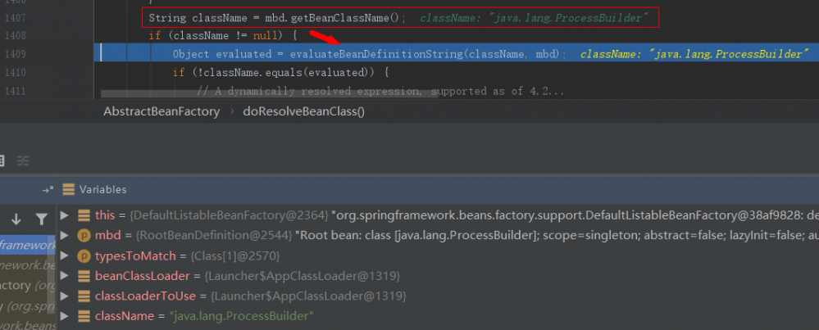The height and width of the screenshot is (330, 819).
Task: Click the parameter icon beside 'mbd'
Action: click(x=84, y=236)
